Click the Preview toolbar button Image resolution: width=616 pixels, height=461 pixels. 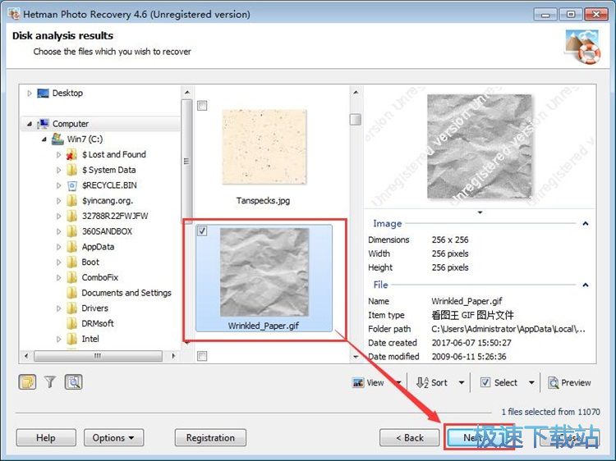(x=569, y=382)
